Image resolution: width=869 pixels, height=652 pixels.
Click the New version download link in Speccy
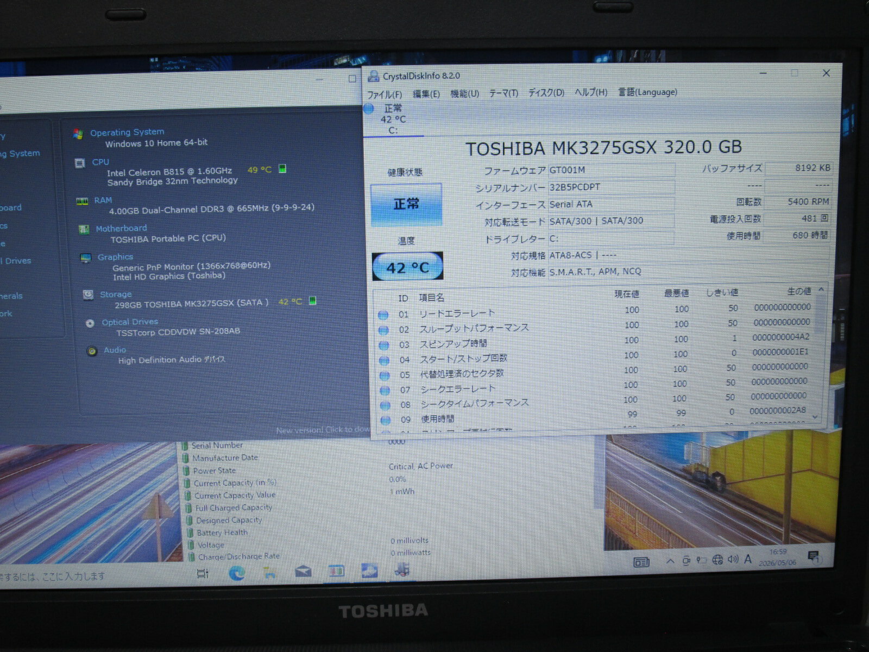pos(323,430)
